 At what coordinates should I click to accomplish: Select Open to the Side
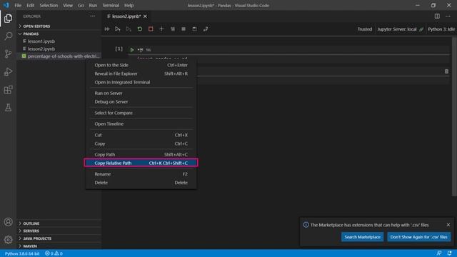click(141, 65)
